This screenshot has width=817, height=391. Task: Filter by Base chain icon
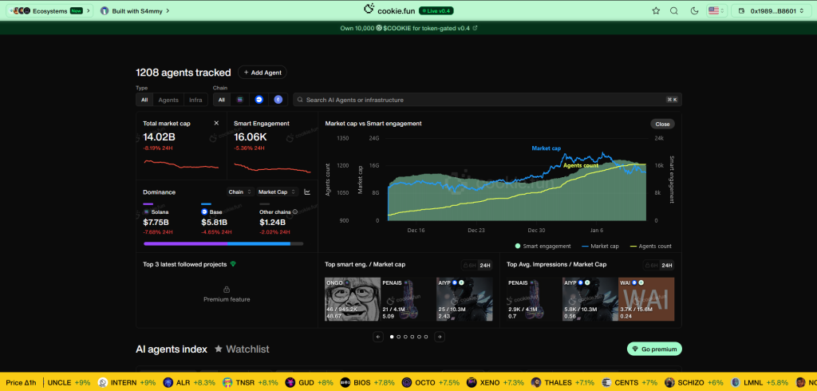point(259,100)
